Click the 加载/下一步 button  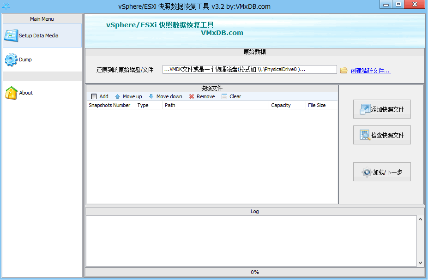click(382, 172)
